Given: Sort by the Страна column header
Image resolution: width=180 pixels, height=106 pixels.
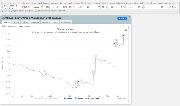Looking at the screenshot, I should (x=154, y=3).
